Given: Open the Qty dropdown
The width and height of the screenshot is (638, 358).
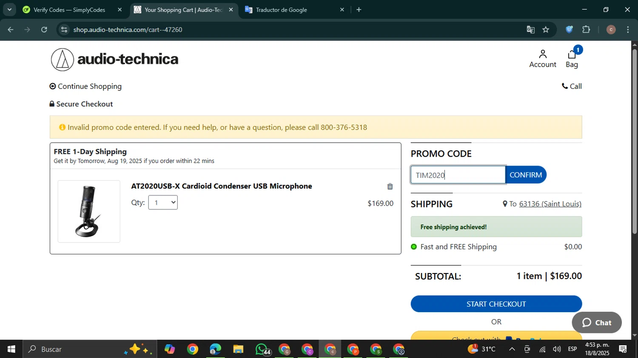Looking at the screenshot, I should click(163, 203).
